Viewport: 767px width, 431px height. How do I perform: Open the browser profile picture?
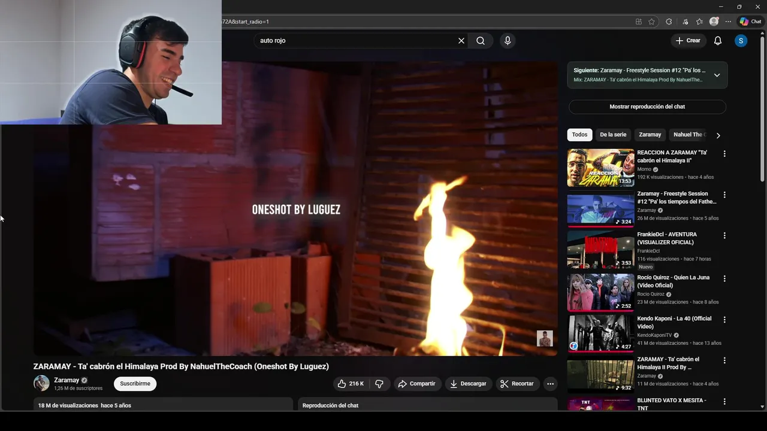point(714,22)
